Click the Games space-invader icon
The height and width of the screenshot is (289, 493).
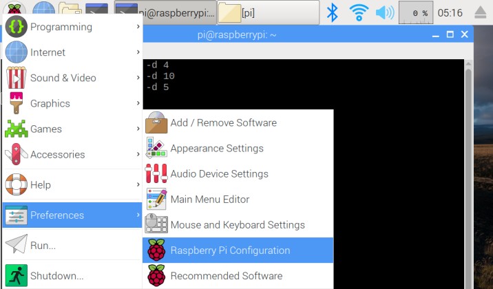[x=16, y=129]
